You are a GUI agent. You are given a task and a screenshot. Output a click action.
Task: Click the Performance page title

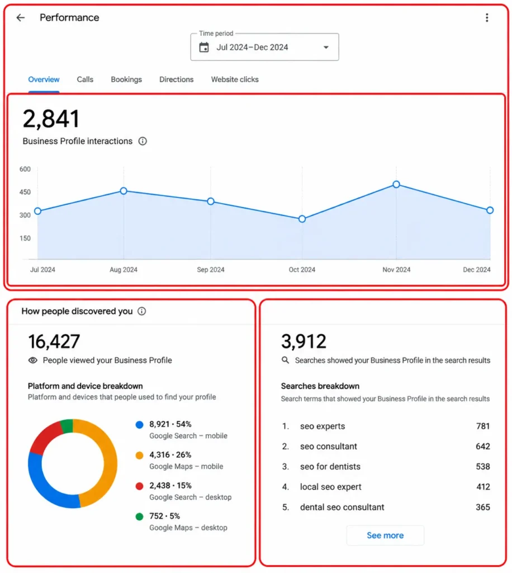coord(69,17)
